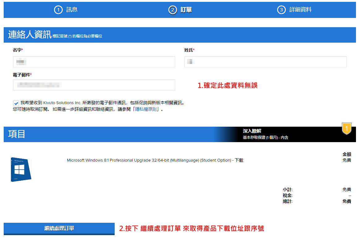Image resolution: width=360 pixels, height=241 pixels.
Task: Click the 項目 items section heading
Action: 16,134
